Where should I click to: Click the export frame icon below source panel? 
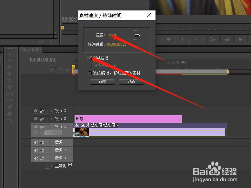[50, 42]
